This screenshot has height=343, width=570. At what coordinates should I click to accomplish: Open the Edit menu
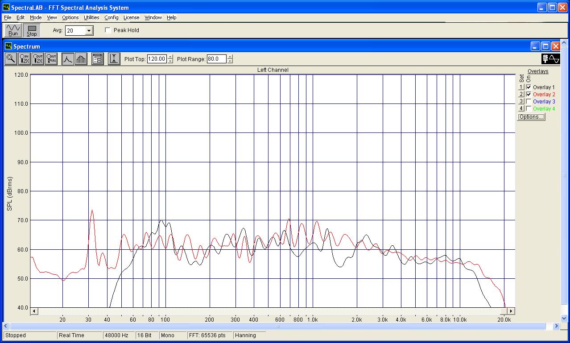21,17
